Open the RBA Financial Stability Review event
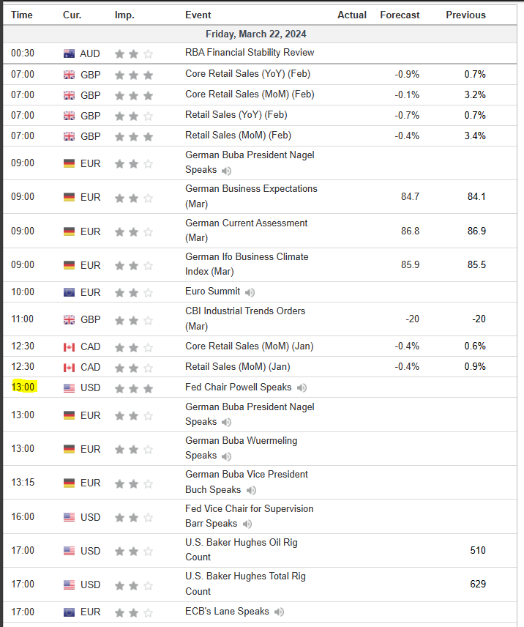Image resolution: width=524 pixels, height=627 pixels. tap(250, 53)
